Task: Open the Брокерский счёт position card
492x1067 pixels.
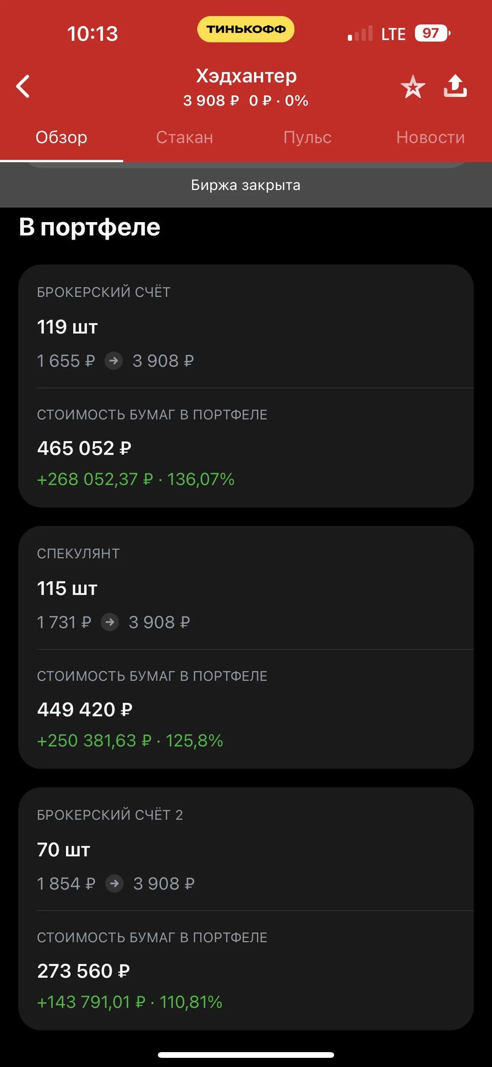Action: pos(246,386)
